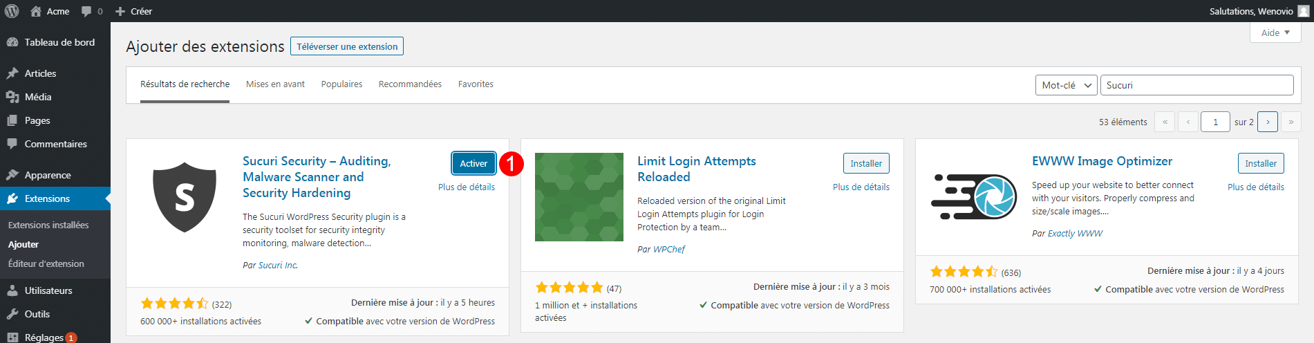This screenshot has height=343, width=1314.
Task: Click the current page number field
Action: coord(1215,122)
